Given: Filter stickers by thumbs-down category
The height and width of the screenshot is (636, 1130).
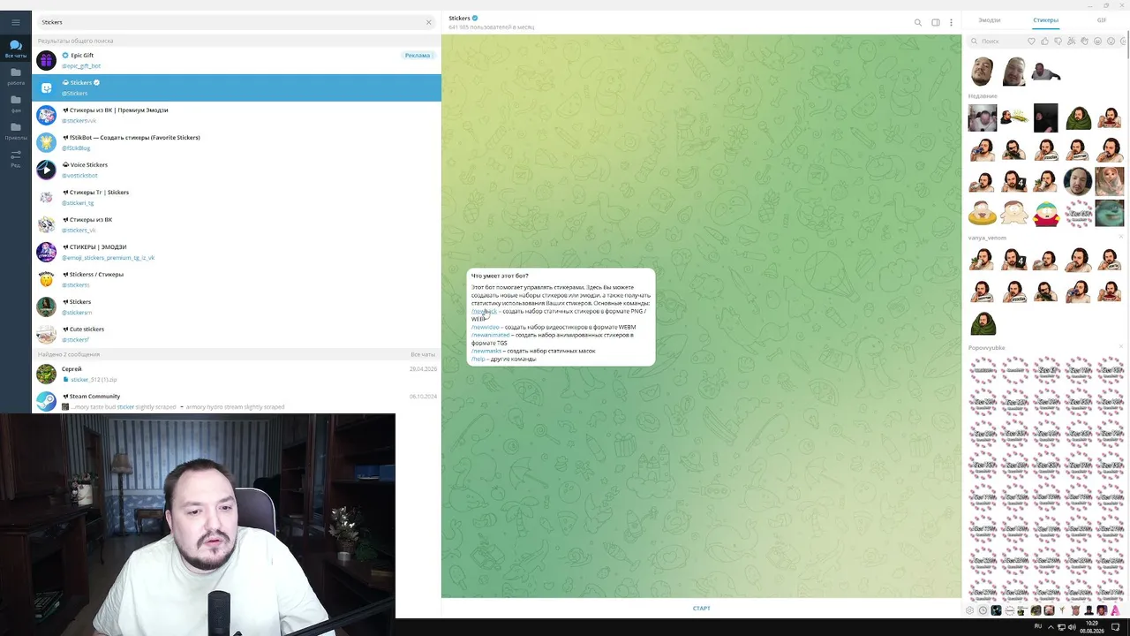Looking at the screenshot, I should pyautogui.click(x=1058, y=41).
